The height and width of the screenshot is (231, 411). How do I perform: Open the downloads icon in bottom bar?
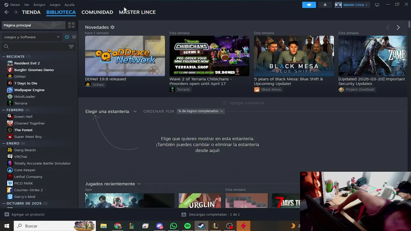[184, 214]
